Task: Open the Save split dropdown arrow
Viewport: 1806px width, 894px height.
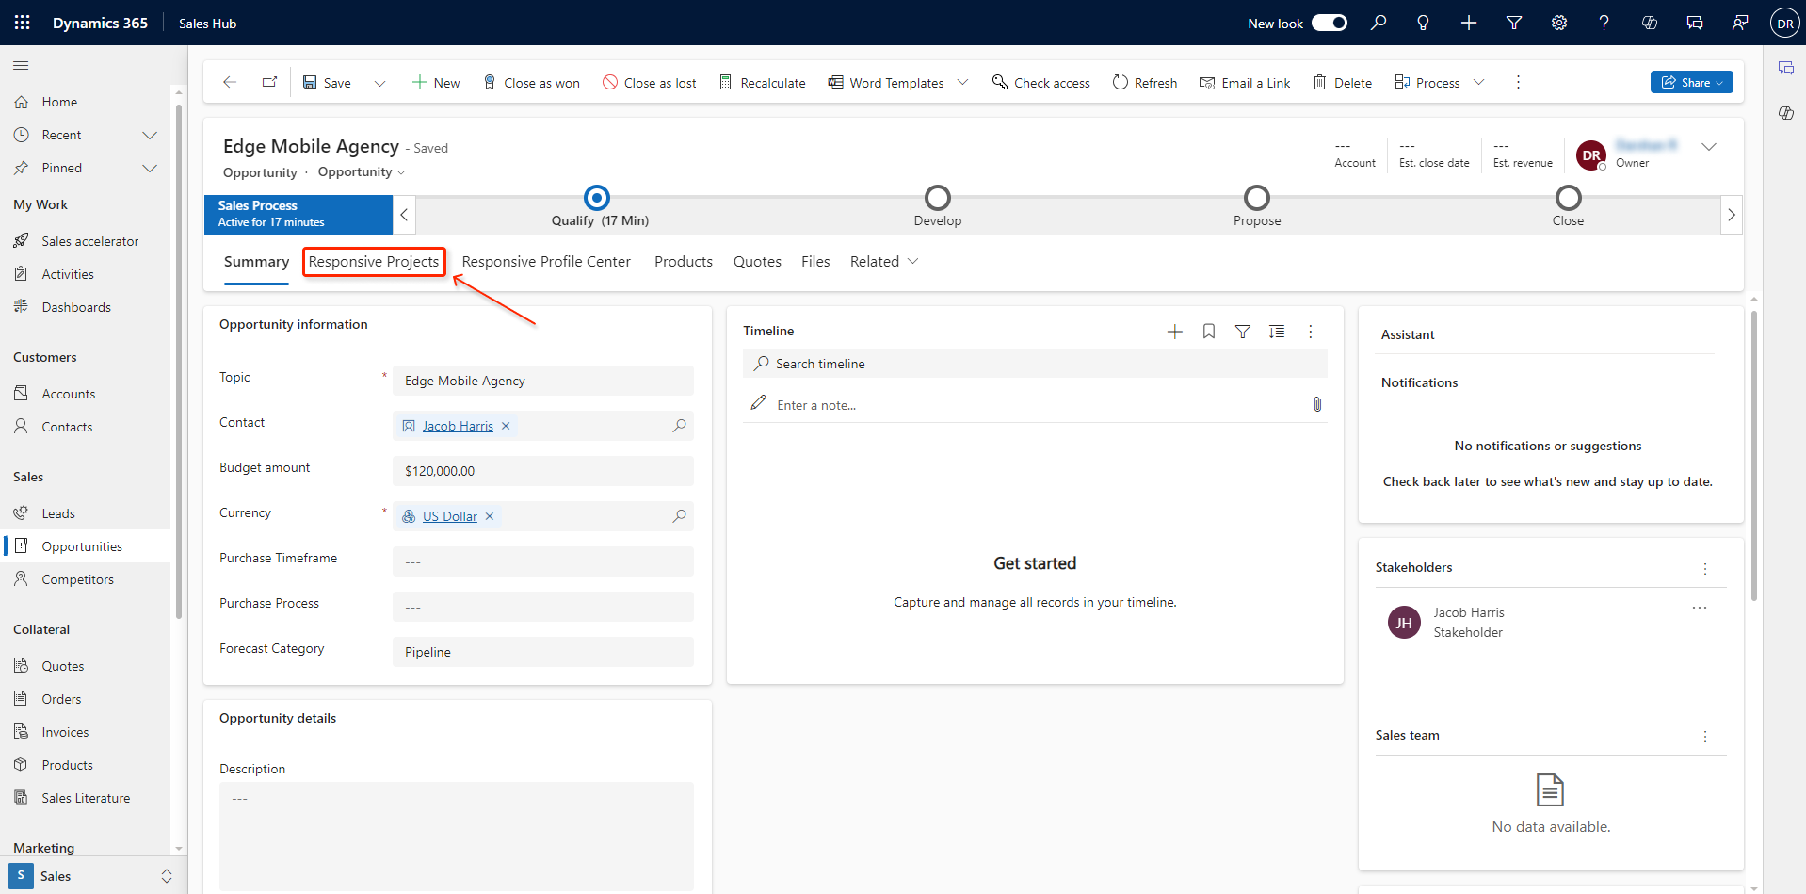Action: [379, 83]
